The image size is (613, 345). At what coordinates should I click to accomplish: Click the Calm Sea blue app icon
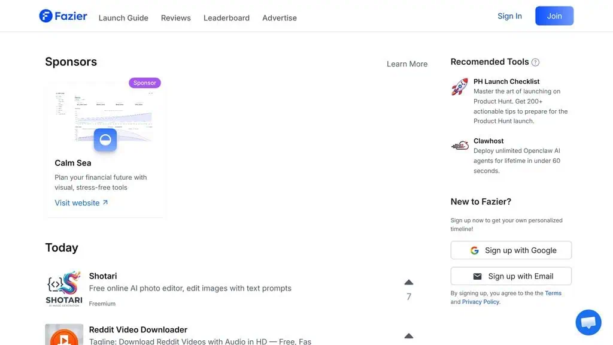(105, 140)
